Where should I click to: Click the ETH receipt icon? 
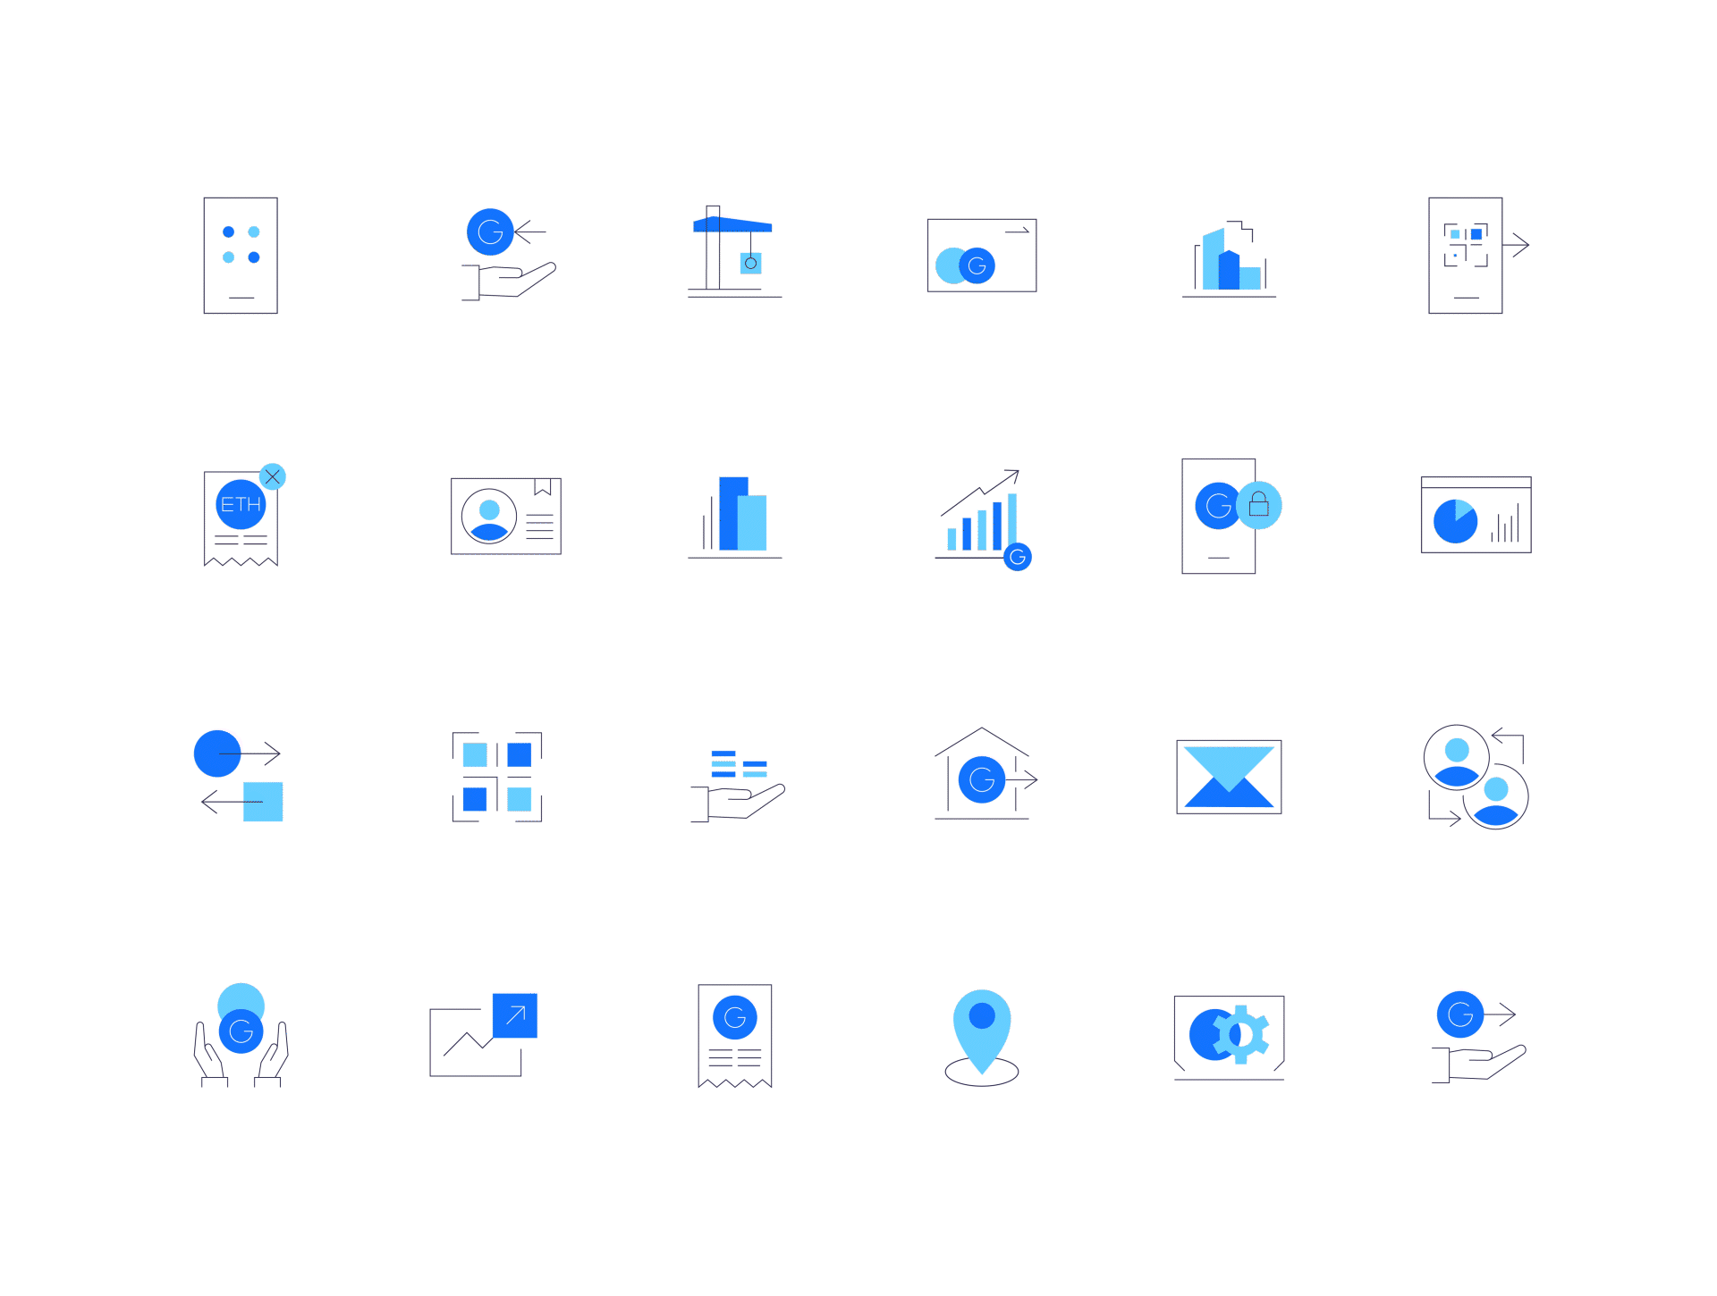[x=244, y=516]
